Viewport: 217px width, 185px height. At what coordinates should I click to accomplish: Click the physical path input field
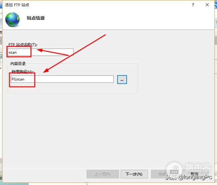tap(62, 79)
